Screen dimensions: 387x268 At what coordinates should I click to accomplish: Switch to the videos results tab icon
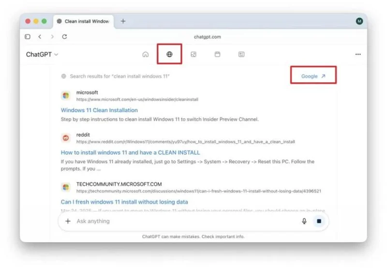[x=217, y=54]
